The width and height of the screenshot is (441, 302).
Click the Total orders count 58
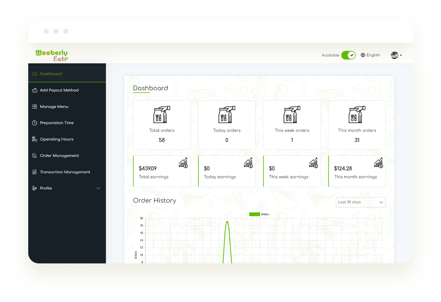click(162, 140)
